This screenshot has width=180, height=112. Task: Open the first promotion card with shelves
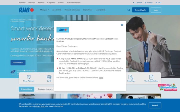tap(41, 96)
